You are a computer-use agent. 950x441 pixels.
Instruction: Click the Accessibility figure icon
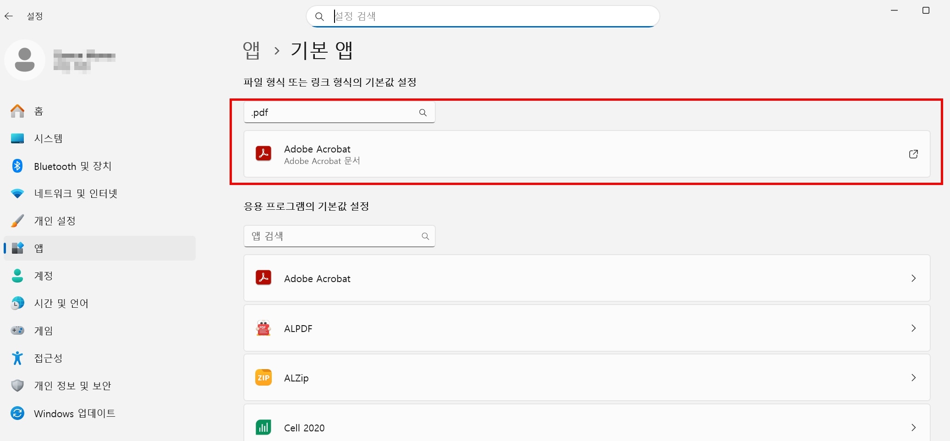point(17,358)
